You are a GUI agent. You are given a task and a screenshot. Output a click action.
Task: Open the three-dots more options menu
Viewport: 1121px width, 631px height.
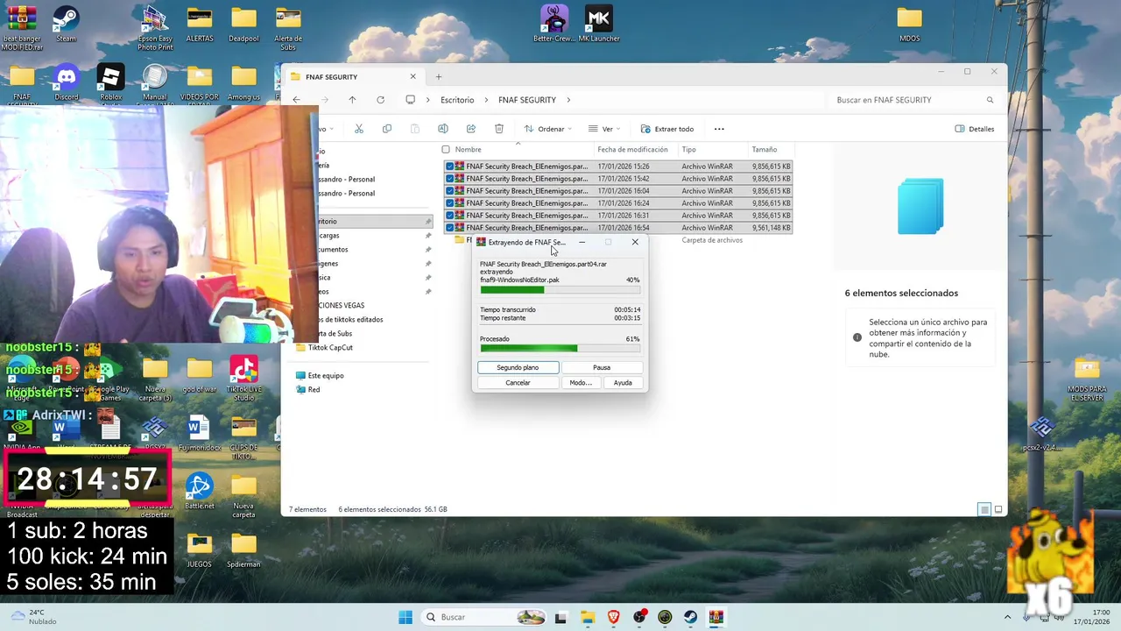pos(719,129)
